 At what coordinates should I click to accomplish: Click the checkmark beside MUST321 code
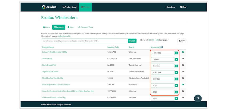[176, 53]
